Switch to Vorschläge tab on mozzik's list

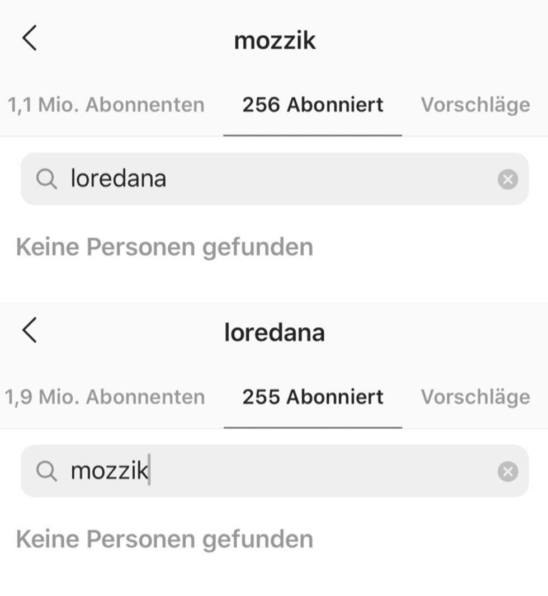tap(475, 105)
